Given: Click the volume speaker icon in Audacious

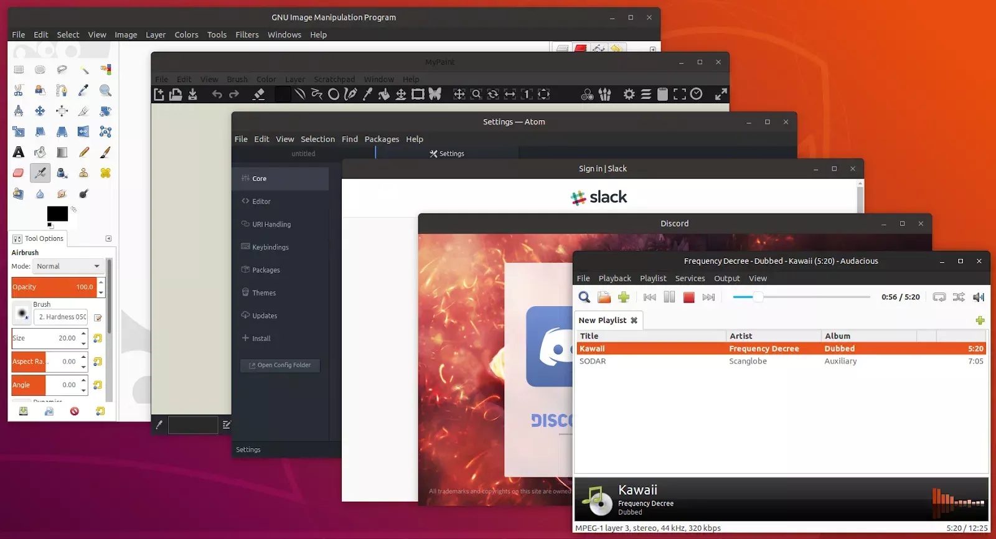Looking at the screenshot, I should click(979, 297).
